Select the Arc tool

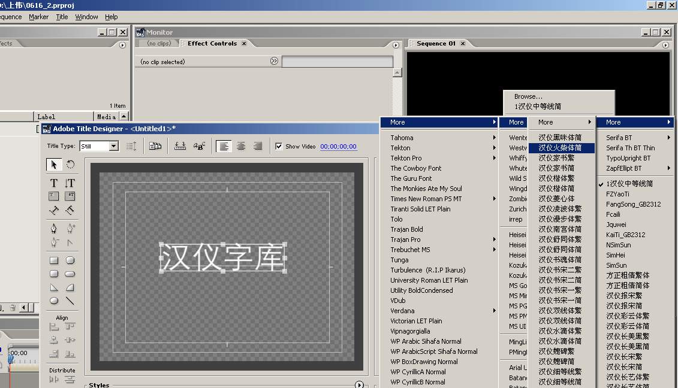coord(70,287)
